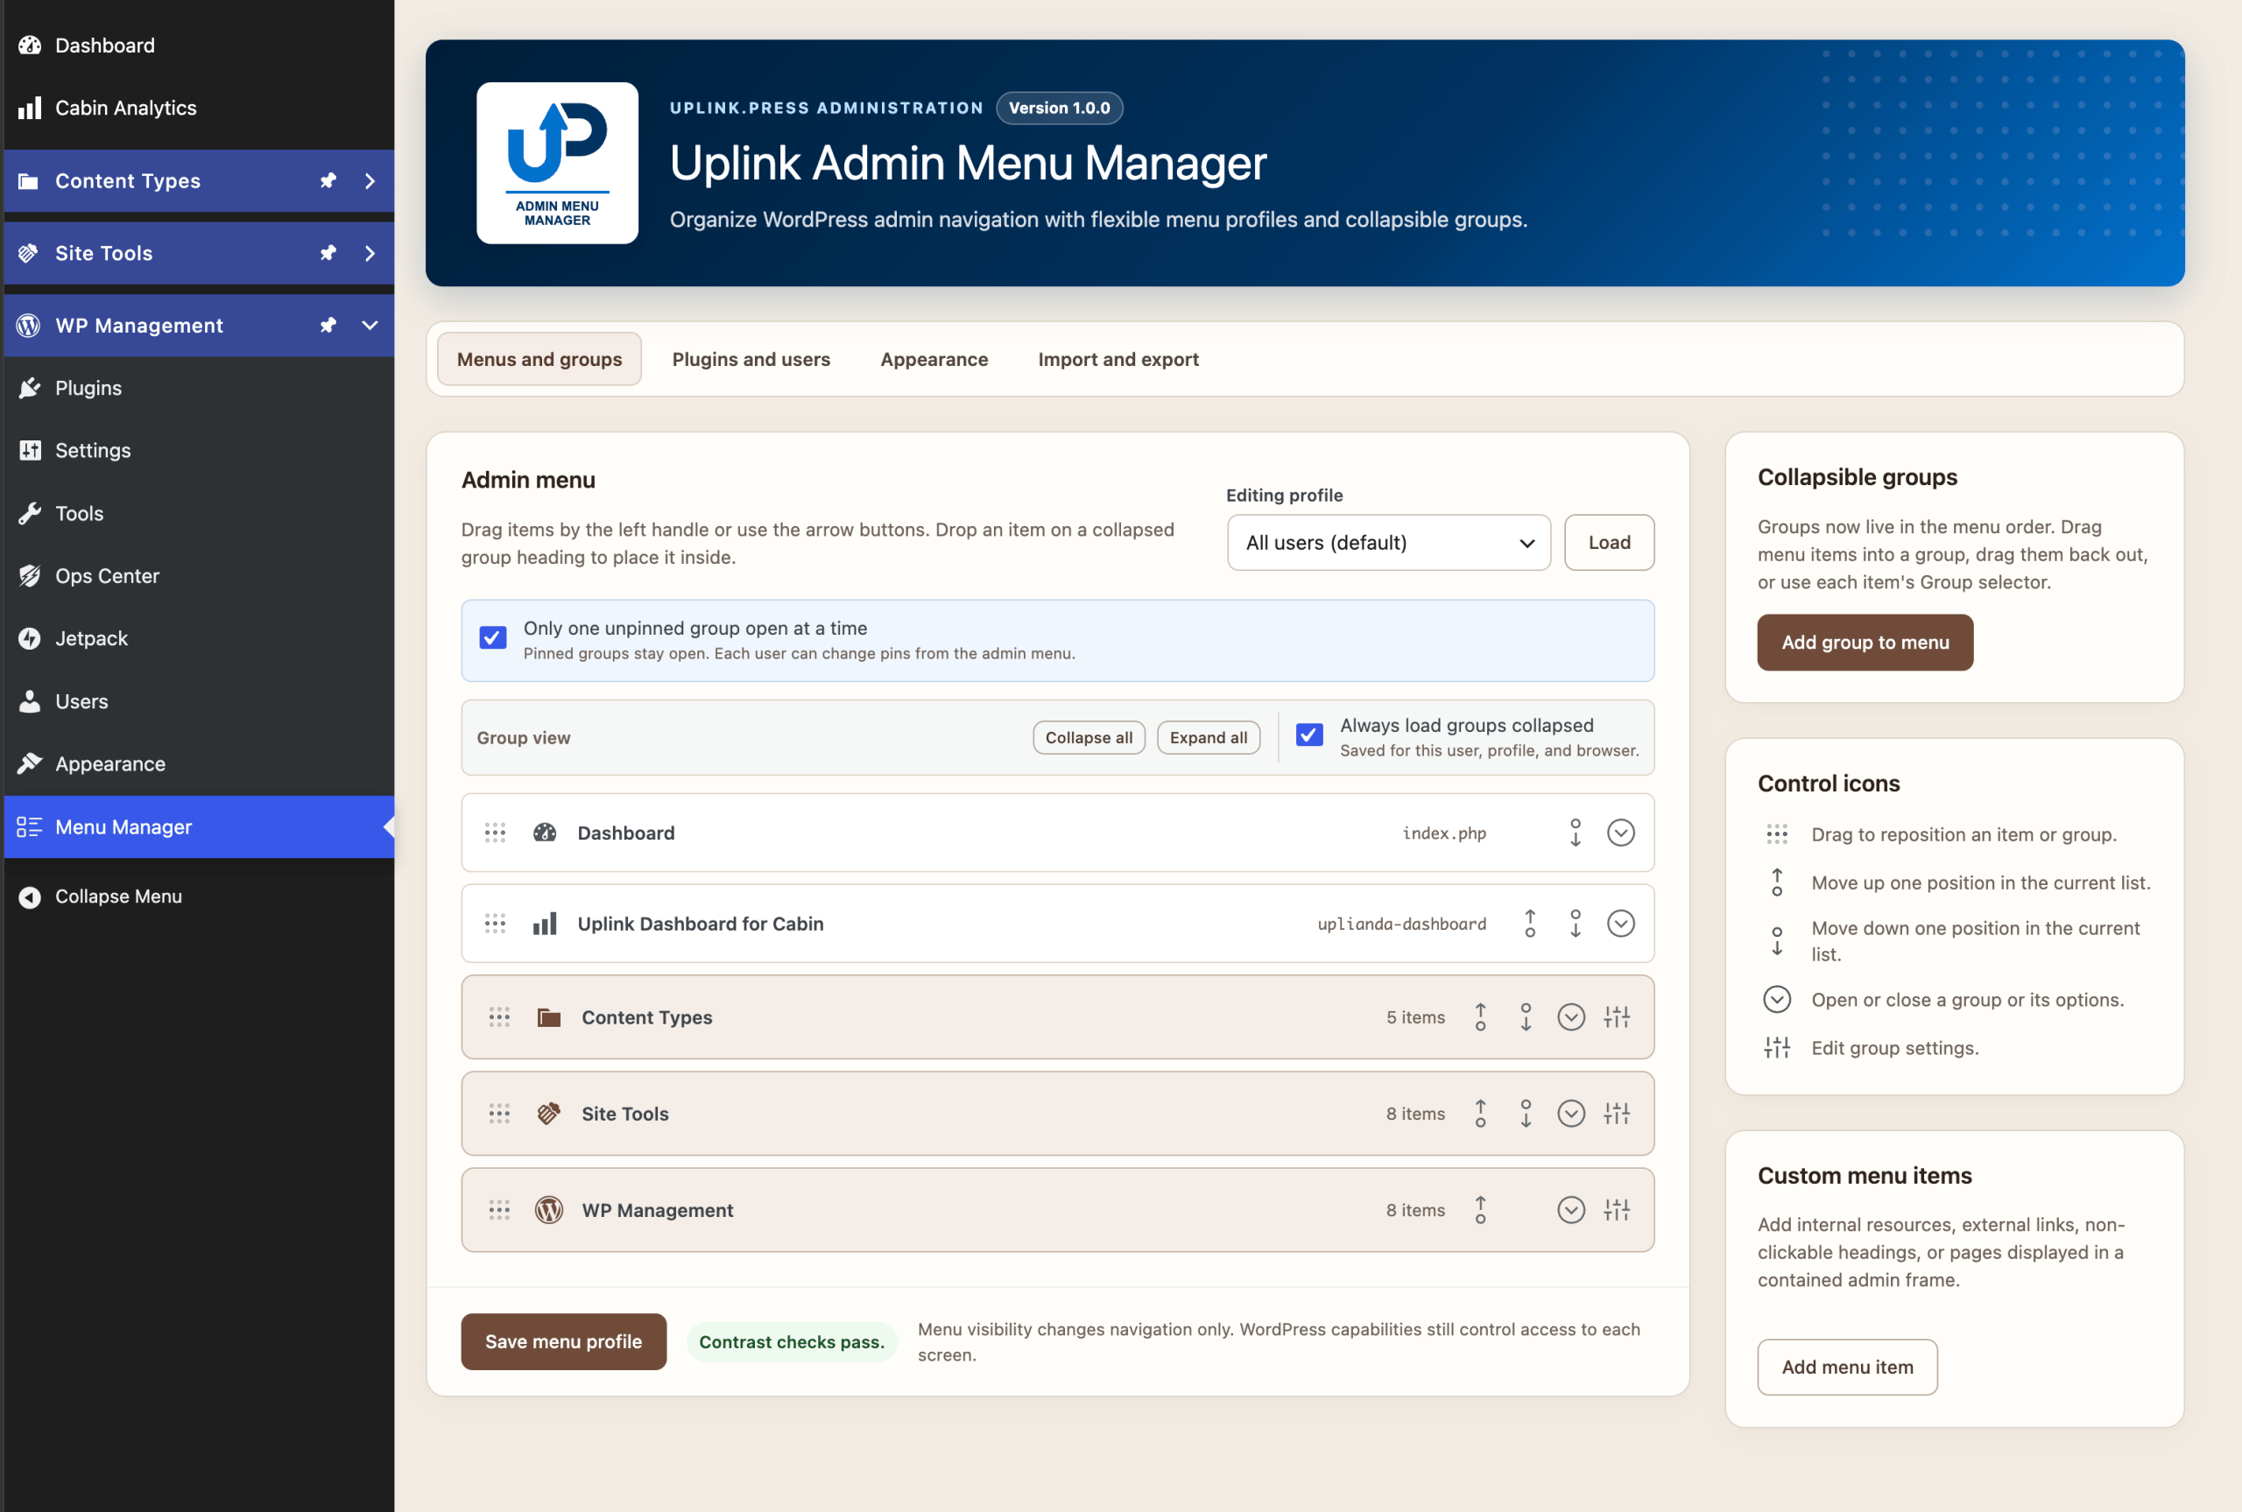Image resolution: width=2242 pixels, height=1512 pixels.
Task: Expand the Content Types group in the list
Action: pyautogui.click(x=1572, y=1017)
